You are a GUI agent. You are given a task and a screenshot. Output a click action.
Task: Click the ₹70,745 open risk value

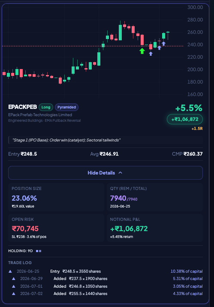pyautogui.click(x=25, y=229)
